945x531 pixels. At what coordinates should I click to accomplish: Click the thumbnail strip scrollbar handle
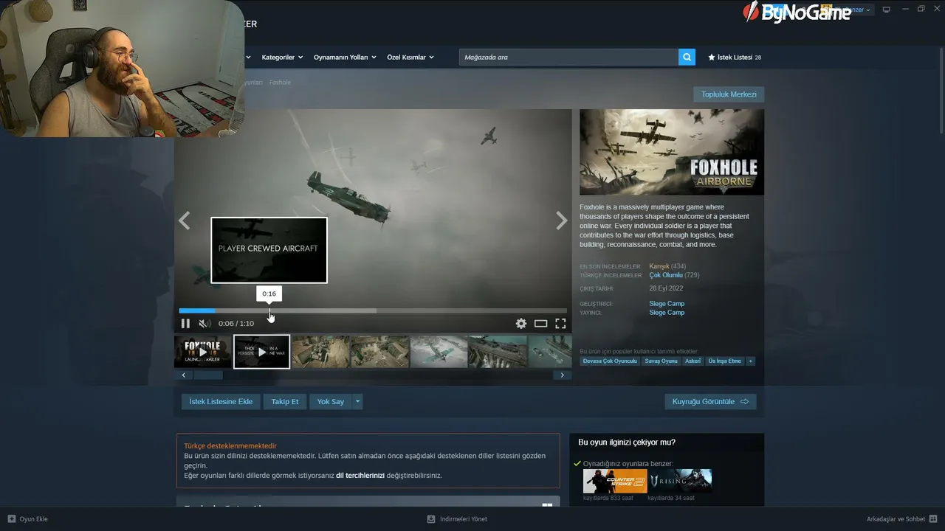tap(208, 375)
